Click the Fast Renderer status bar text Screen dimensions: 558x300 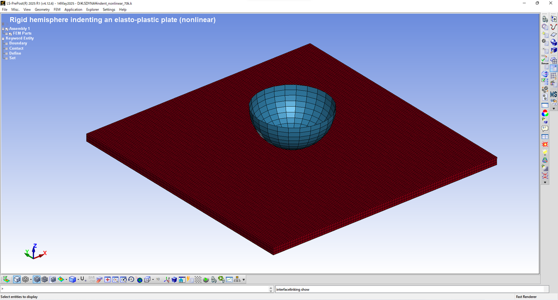(x=526, y=297)
